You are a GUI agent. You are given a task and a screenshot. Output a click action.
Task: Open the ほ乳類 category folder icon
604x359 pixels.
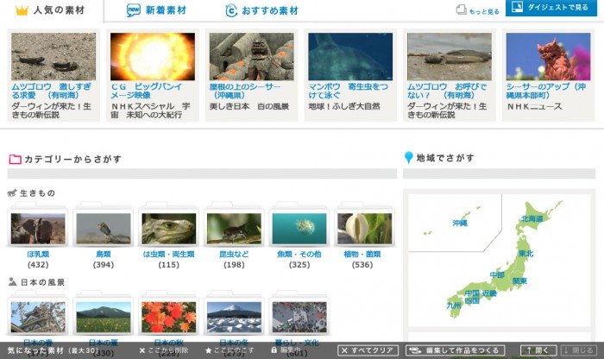click(37, 229)
